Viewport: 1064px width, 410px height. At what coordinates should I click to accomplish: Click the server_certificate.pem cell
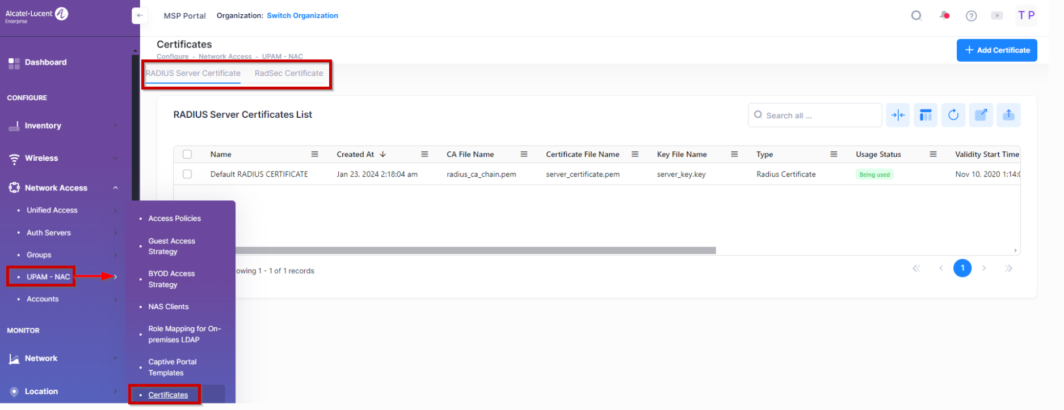pyautogui.click(x=583, y=174)
